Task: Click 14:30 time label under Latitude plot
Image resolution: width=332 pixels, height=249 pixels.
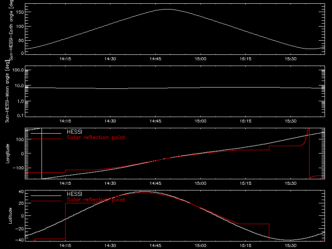Action: (x=110, y=246)
